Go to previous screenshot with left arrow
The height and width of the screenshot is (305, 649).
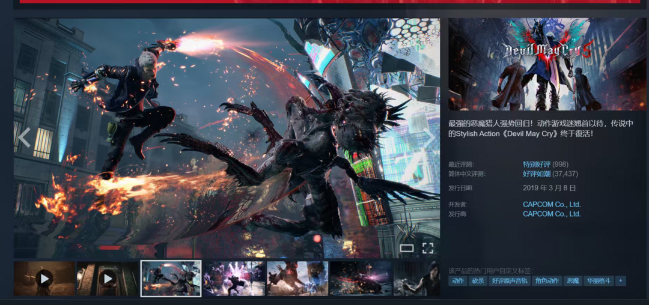tap(25, 137)
